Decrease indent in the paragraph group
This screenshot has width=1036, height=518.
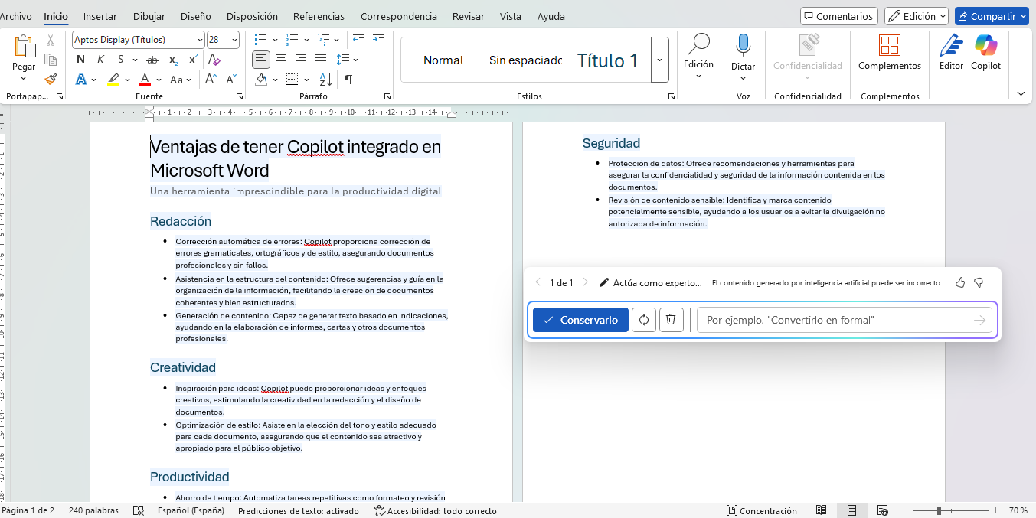[358, 40]
